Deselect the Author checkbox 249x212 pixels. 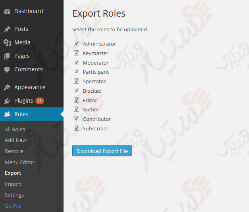(x=76, y=109)
